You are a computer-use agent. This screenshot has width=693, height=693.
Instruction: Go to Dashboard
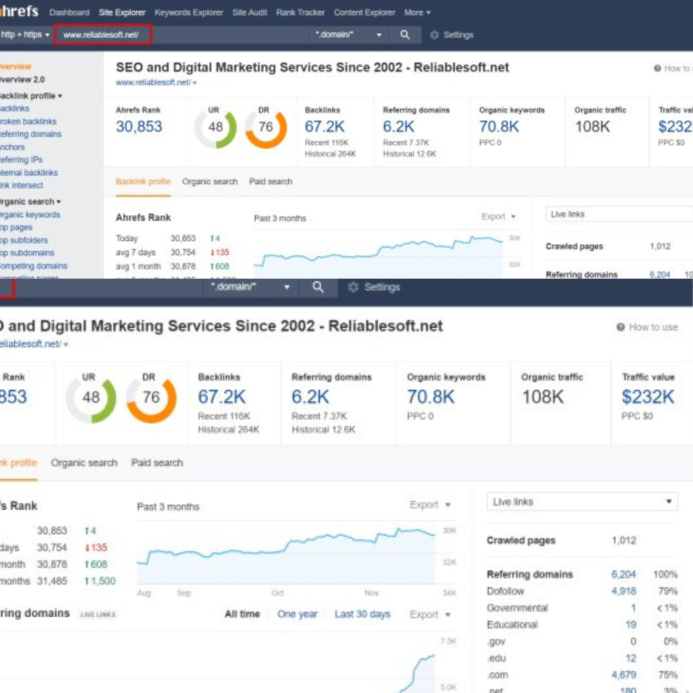70,13
